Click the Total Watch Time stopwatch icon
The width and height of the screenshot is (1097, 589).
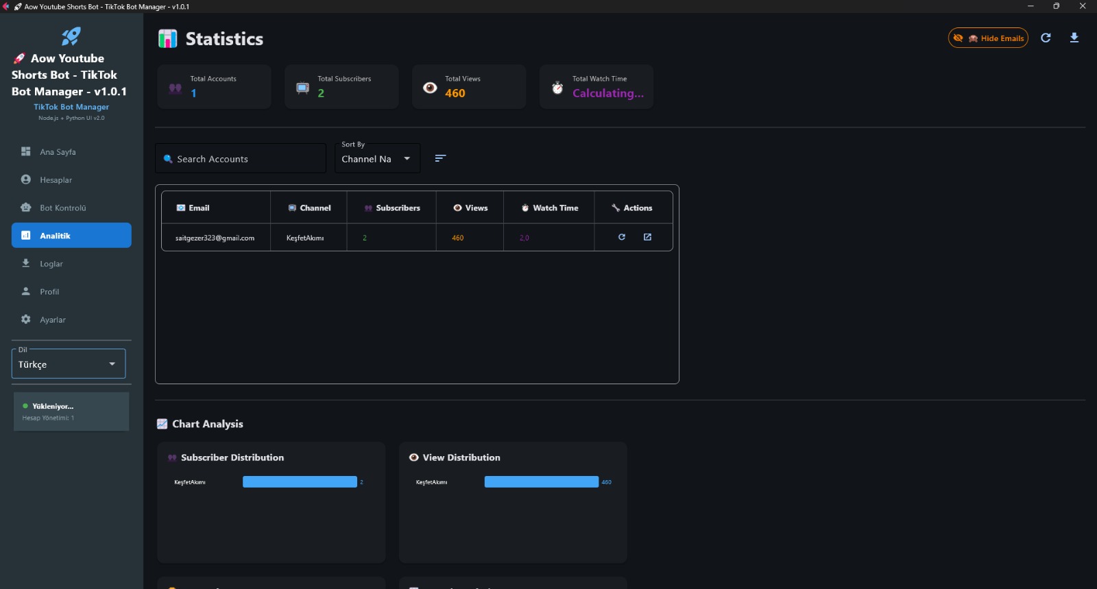click(x=557, y=88)
